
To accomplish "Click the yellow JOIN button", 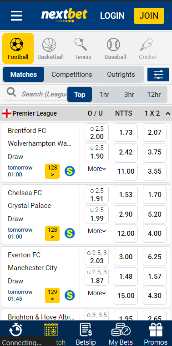I will [149, 16].
